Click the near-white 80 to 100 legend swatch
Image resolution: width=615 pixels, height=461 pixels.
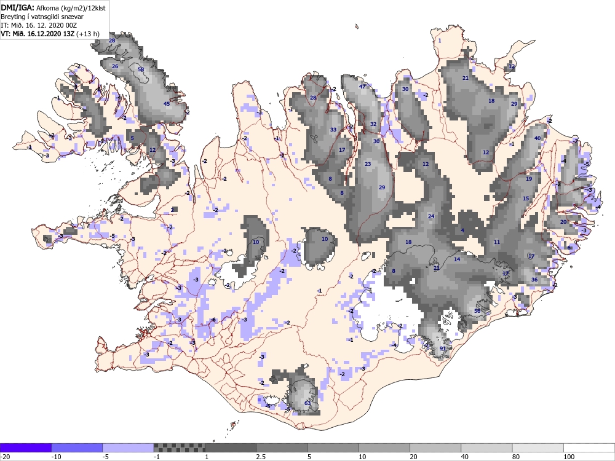click(538, 447)
